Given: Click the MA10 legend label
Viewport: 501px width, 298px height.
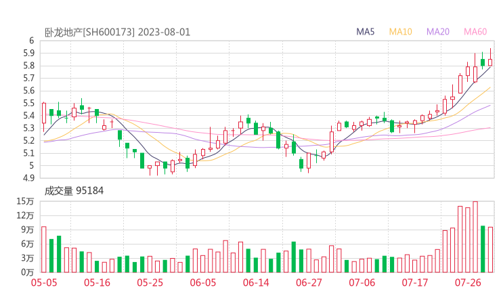Looking at the screenshot, I should click(x=400, y=32).
